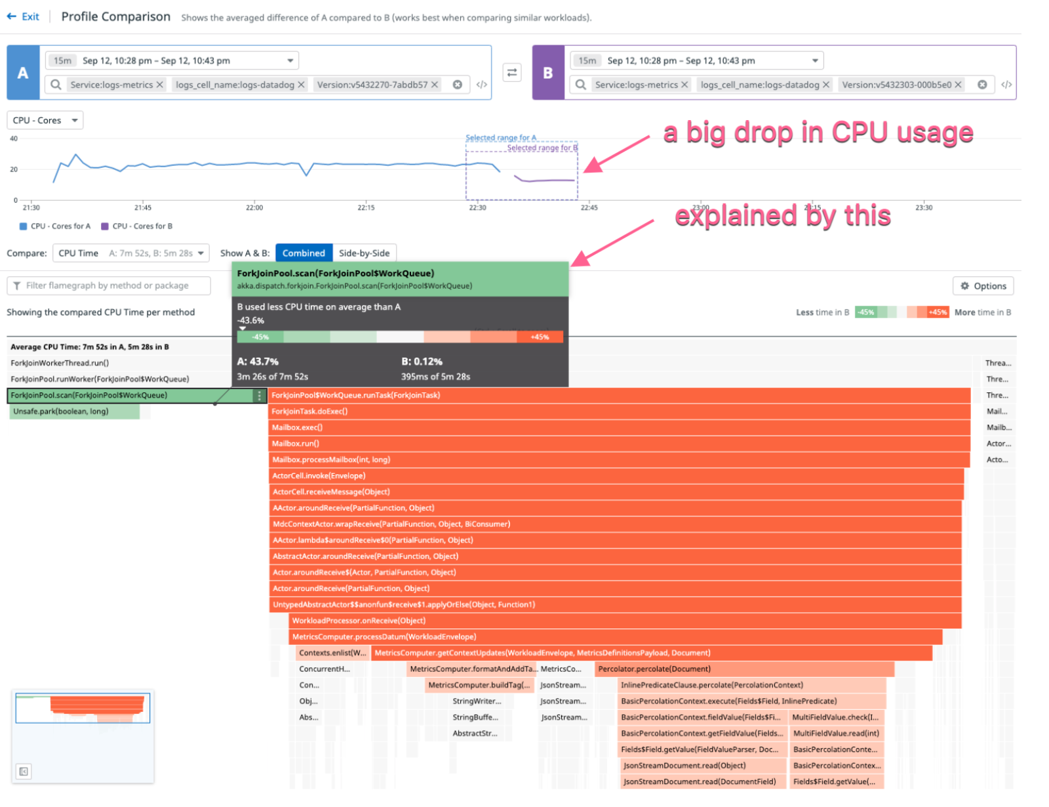This screenshot has width=1049, height=807.
Task: Remove the Service:logs-metrics tag from query B
Action: [x=684, y=85]
